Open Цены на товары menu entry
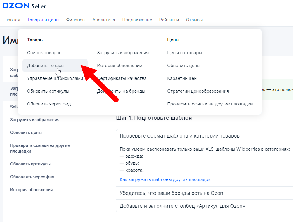The image size is (293, 222). click(x=185, y=53)
